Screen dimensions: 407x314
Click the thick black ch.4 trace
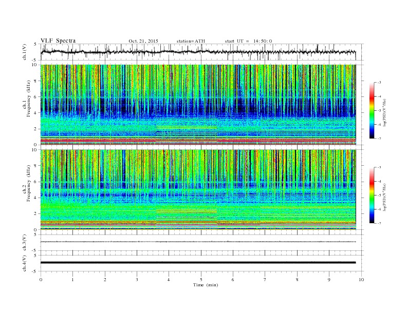point(198,263)
